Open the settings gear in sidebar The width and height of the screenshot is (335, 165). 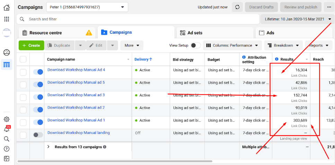pyautogui.click(x=7, y=119)
